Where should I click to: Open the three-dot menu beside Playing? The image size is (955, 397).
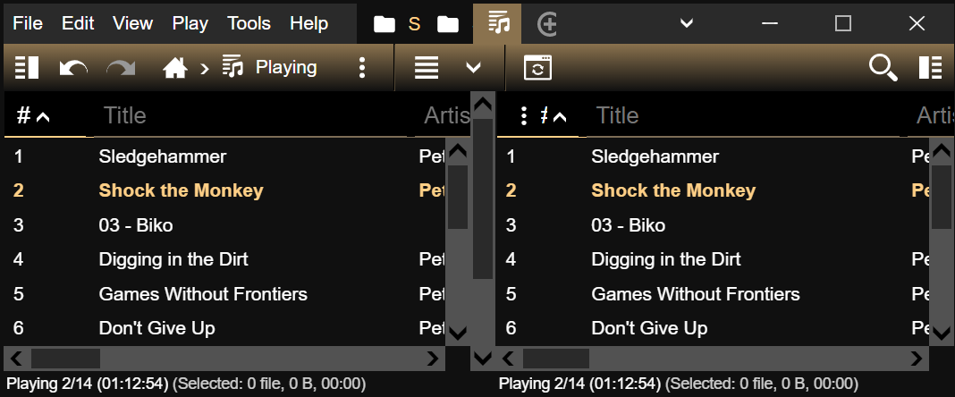pyautogui.click(x=362, y=68)
